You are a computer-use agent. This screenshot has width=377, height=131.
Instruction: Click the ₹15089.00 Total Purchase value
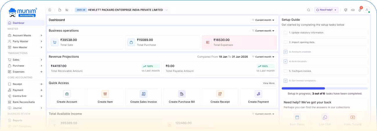point(145,40)
